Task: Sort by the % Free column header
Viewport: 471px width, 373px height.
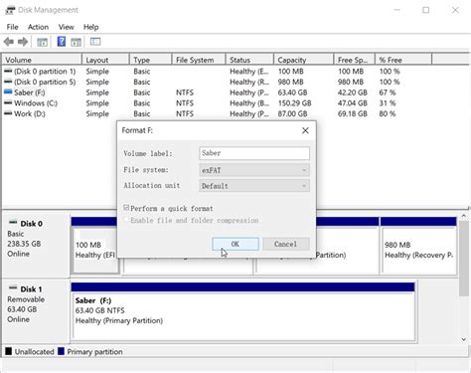Action: pyautogui.click(x=403, y=60)
